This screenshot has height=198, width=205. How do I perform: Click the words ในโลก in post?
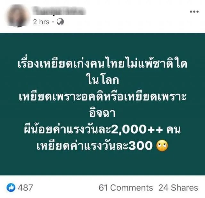click(102, 80)
